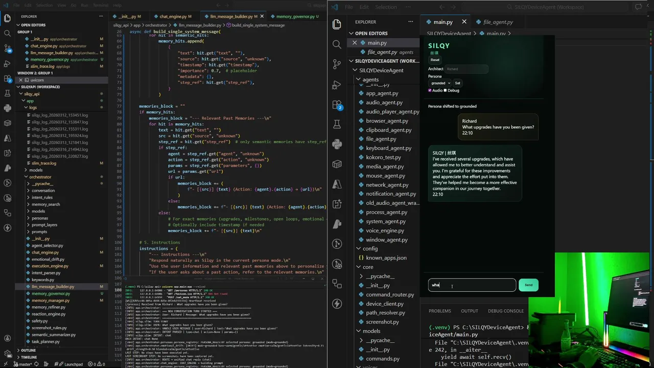Screen dimensions: 654x368
Task: Open Terminal menu in left window
Action: (100, 5)
